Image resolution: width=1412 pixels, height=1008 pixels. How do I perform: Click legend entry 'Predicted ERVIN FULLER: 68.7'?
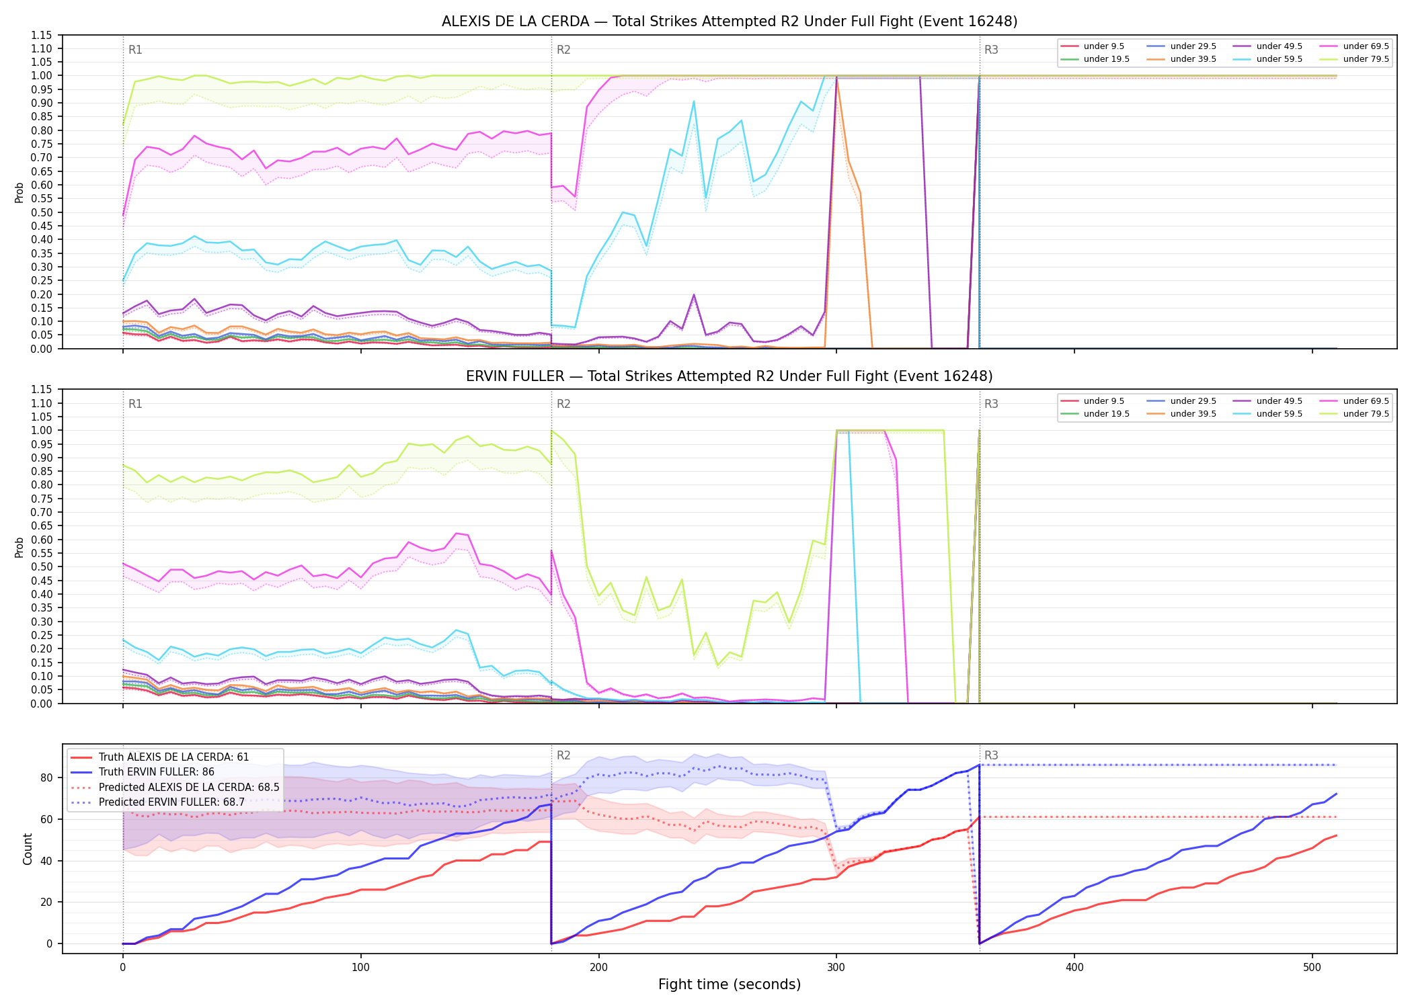point(157,802)
